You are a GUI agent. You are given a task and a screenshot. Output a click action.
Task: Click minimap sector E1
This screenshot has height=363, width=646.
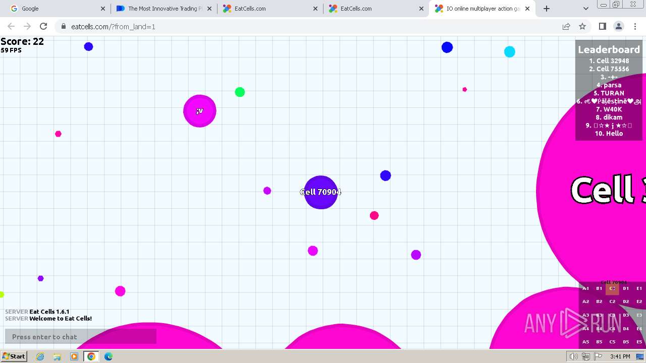pyautogui.click(x=639, y=288)
